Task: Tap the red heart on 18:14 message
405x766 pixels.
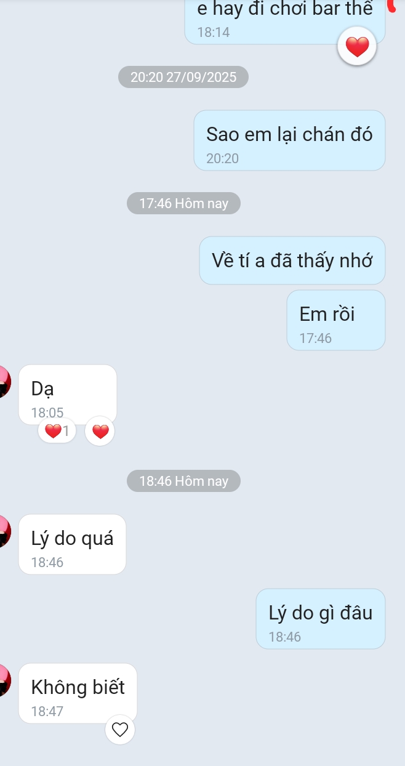Action: pyautogui.click(x=357, y=46)
